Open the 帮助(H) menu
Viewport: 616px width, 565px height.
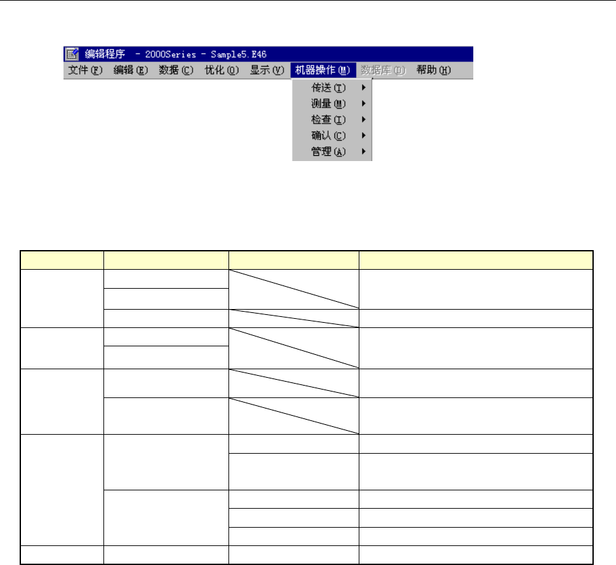point(434,70)
